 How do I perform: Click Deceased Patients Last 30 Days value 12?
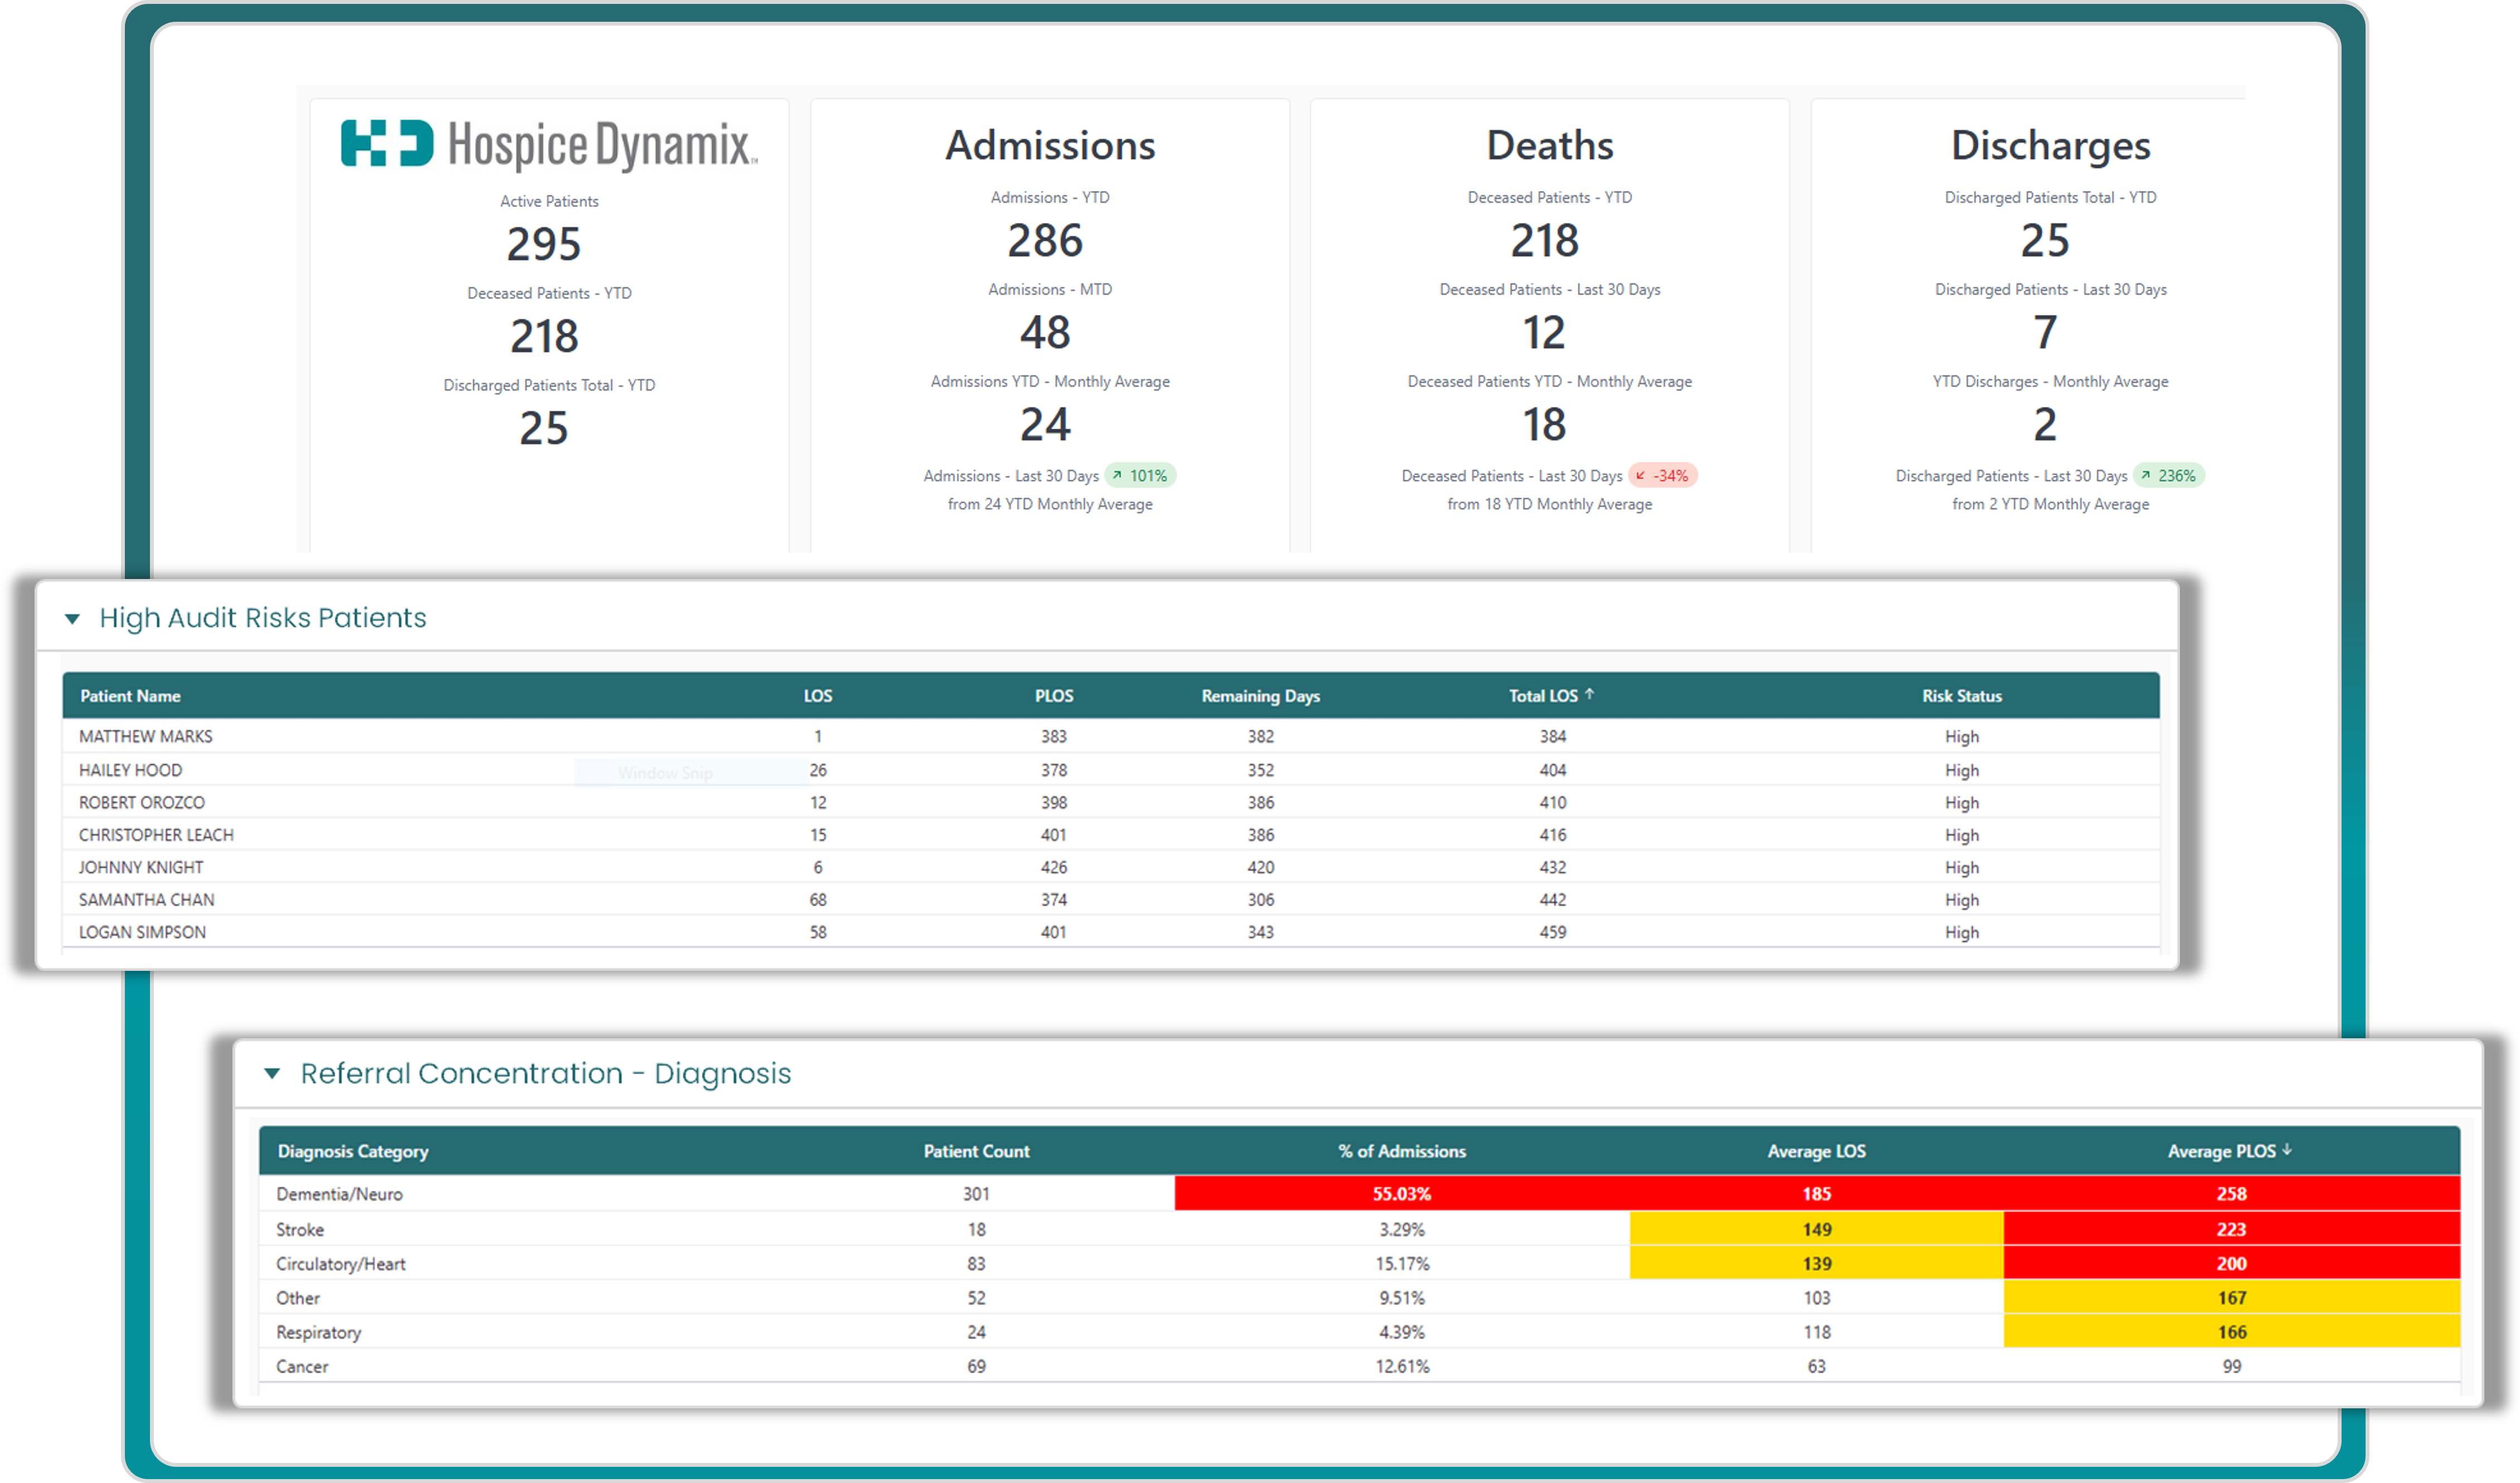click(1544, 332)
